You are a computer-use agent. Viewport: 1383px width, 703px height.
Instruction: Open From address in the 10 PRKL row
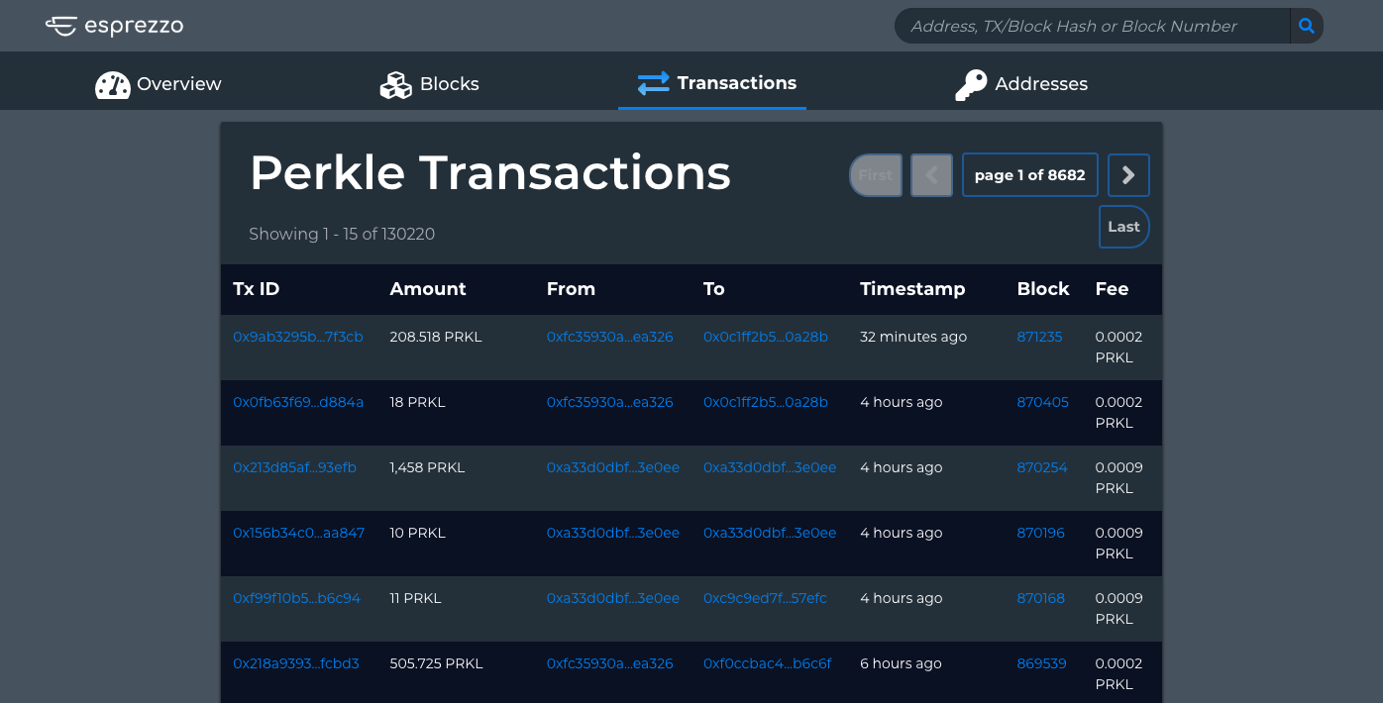613,533
